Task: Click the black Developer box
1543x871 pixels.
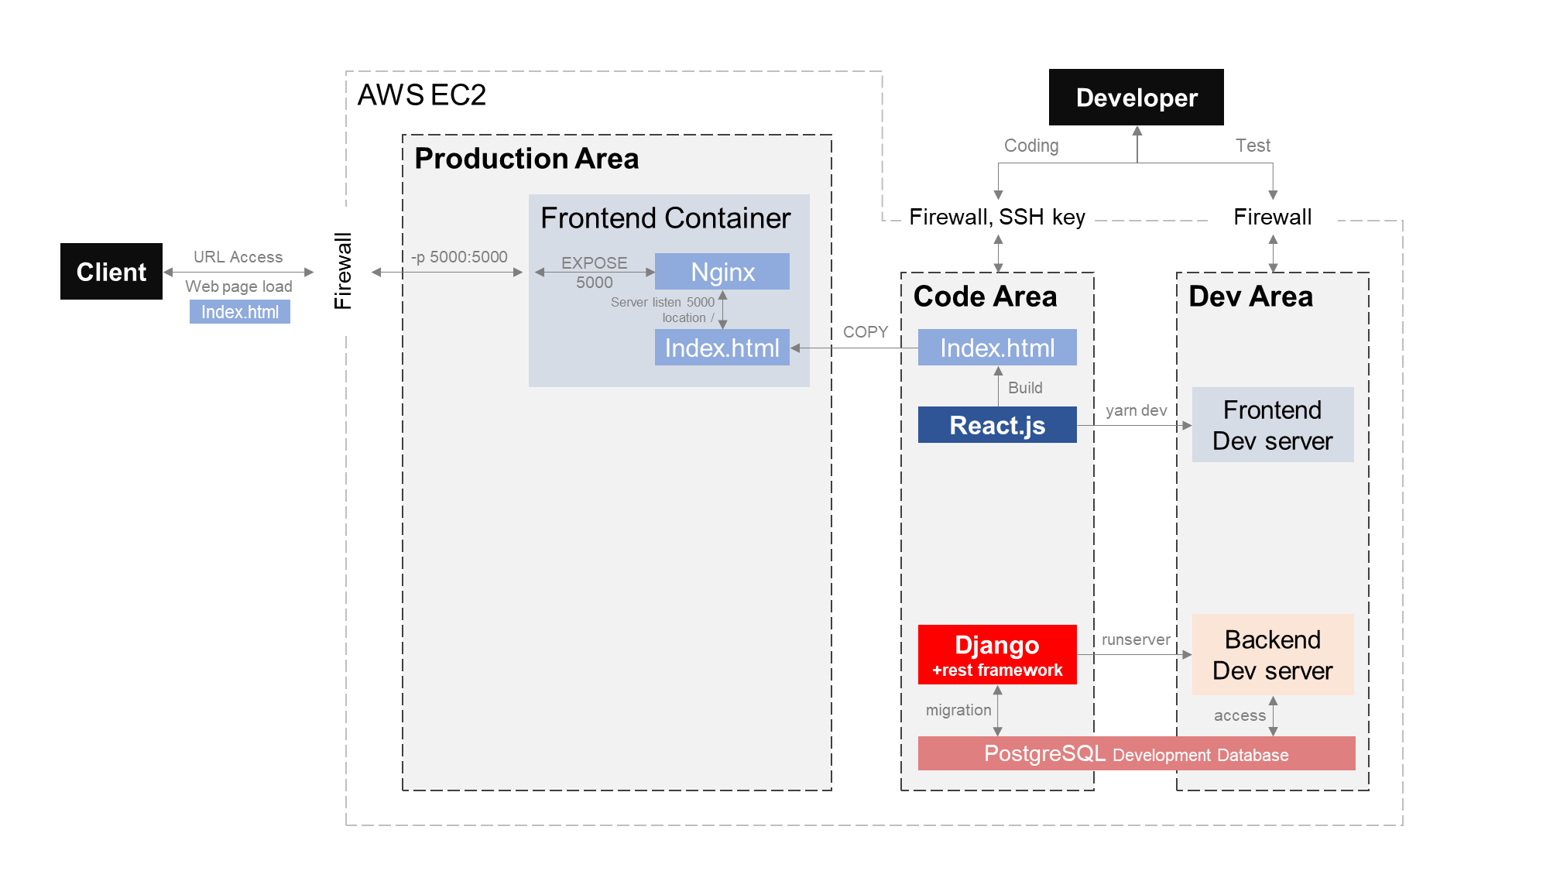Action: pos(1136,98)
